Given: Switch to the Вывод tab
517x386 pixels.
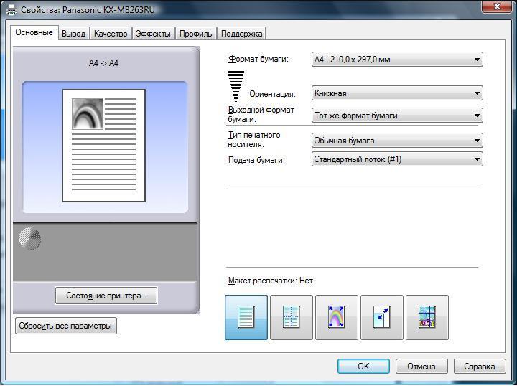Looking at the screenshot, I should click(73, 34).
